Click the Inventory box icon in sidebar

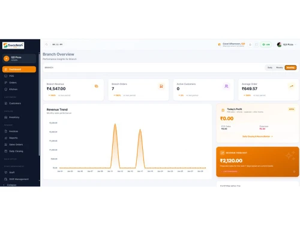[6, 117]
